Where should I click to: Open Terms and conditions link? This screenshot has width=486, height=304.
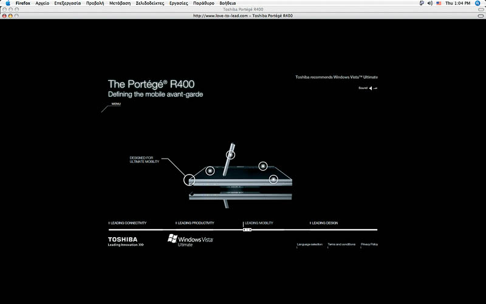pos(341,244)
